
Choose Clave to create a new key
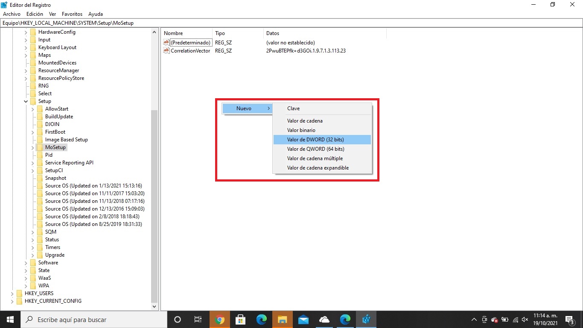(x=293, y=108)
